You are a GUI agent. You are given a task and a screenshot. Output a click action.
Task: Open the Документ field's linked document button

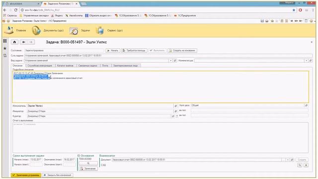coord(292,160)
